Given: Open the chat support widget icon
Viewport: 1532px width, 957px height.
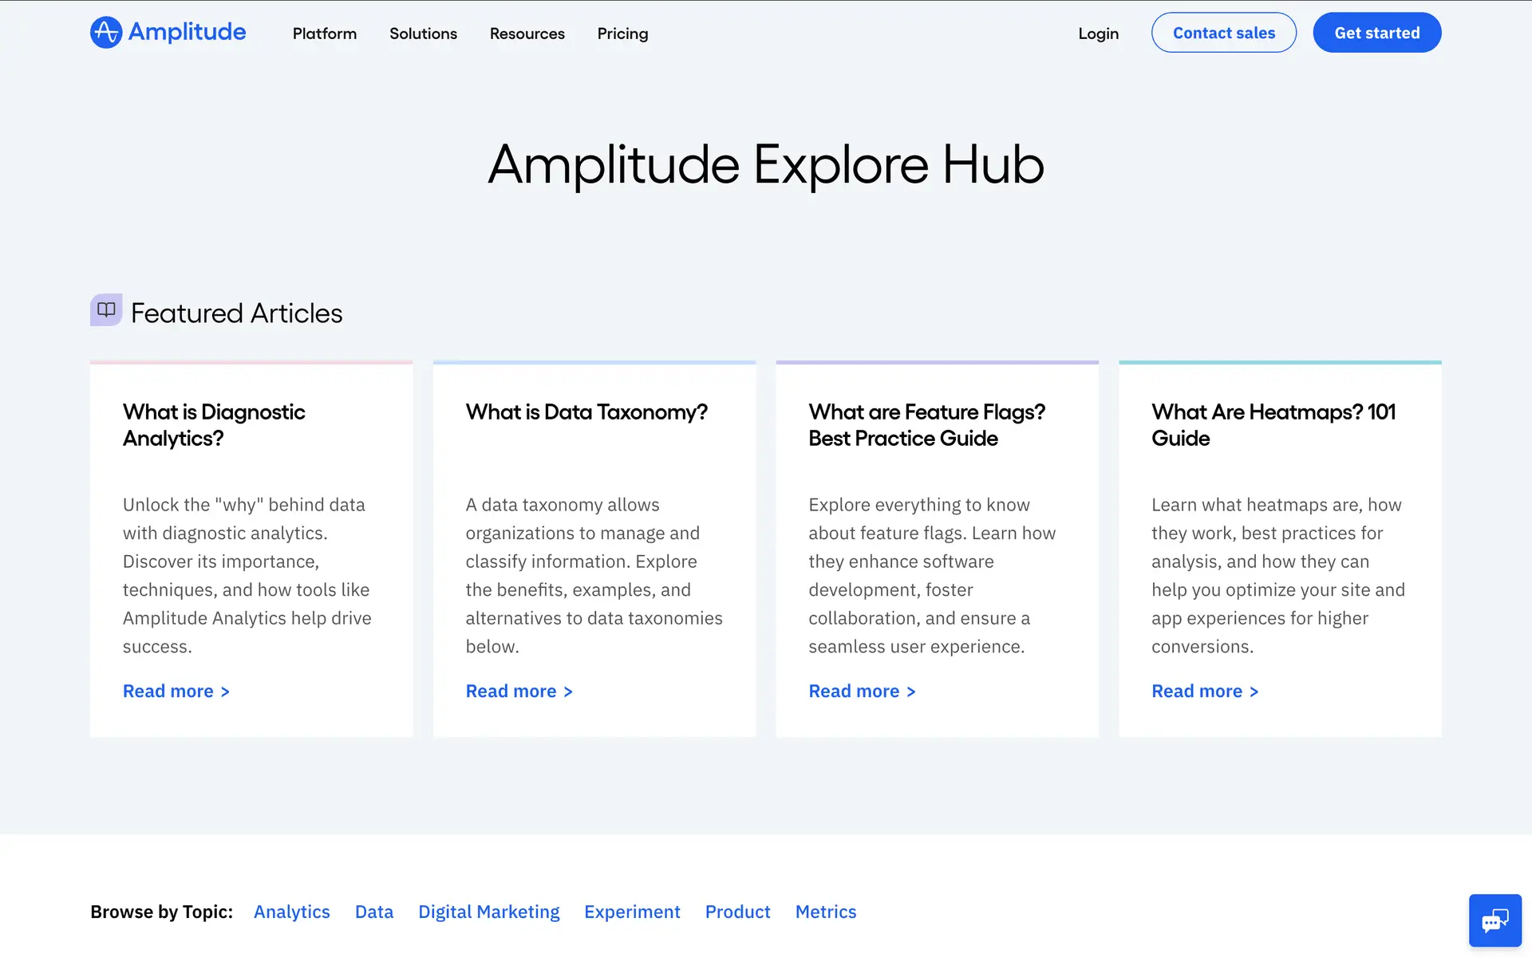Looking at the screenshot, I should pyautogui.click(x=1494, y=920).
